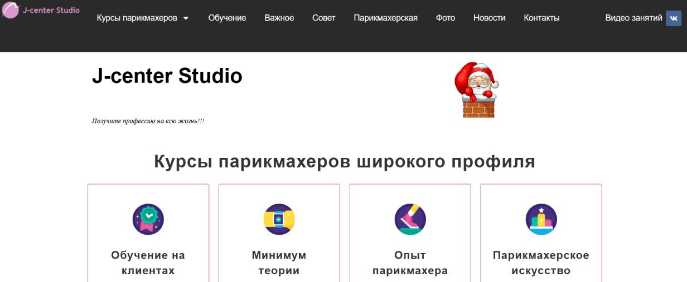
Task: Open the VK social network icon
Action: tap(674, 18)
